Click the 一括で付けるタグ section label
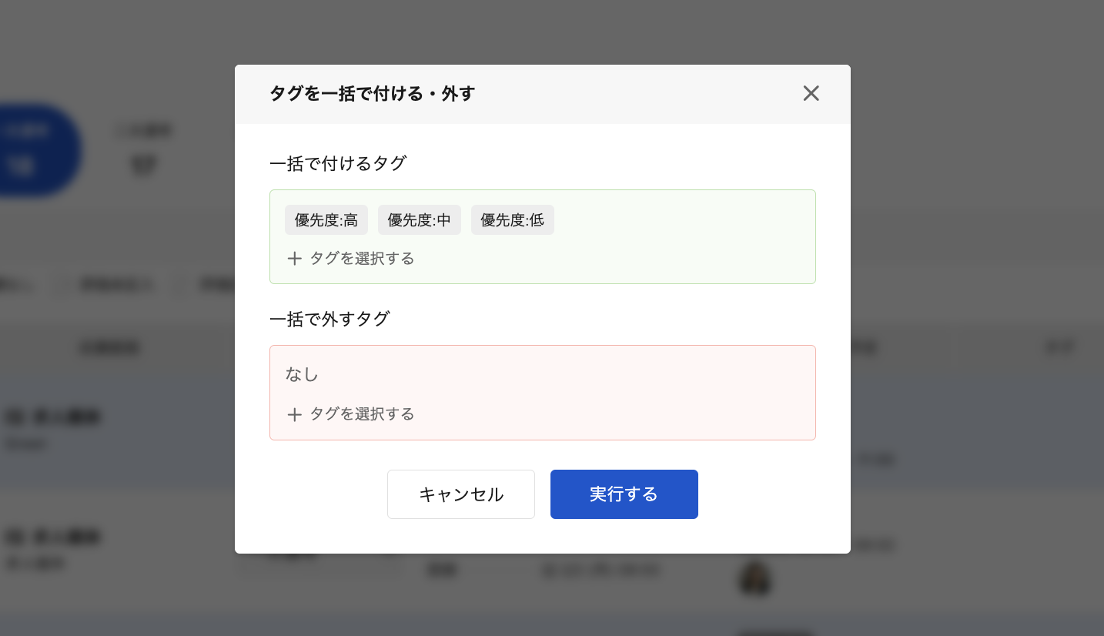Viewport: 1104px width, 636px height. tap(338, 163)
